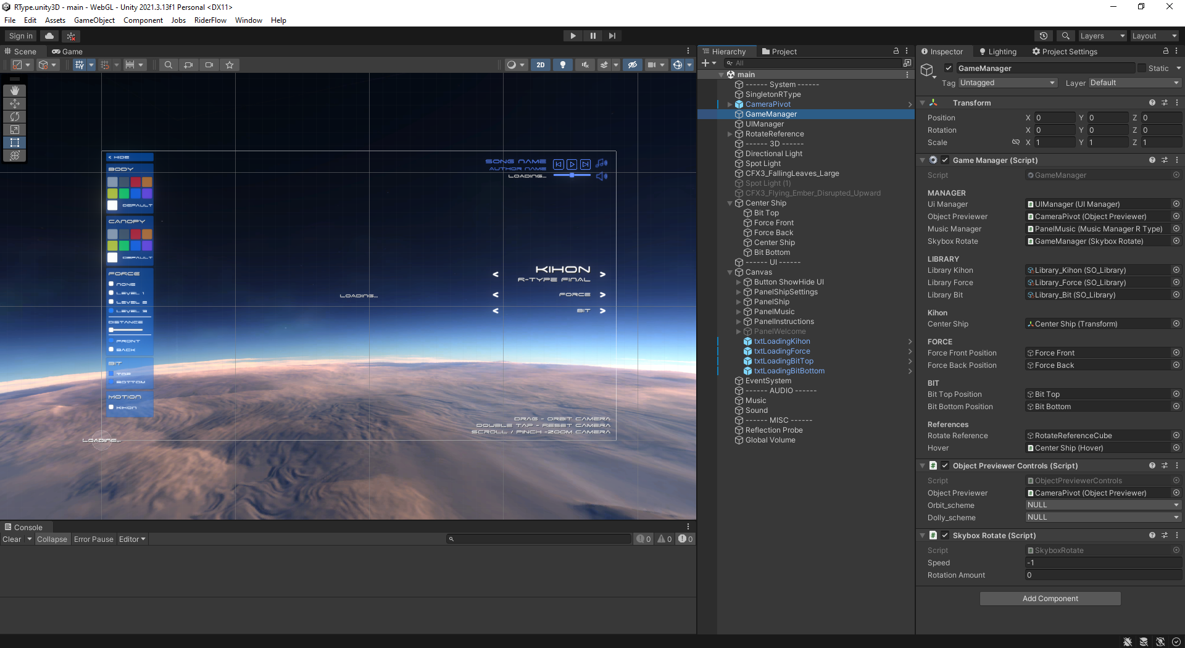Viewport: 1185px width, 648px height.
Task: Open the Component menu
Action: pos(143,20)
